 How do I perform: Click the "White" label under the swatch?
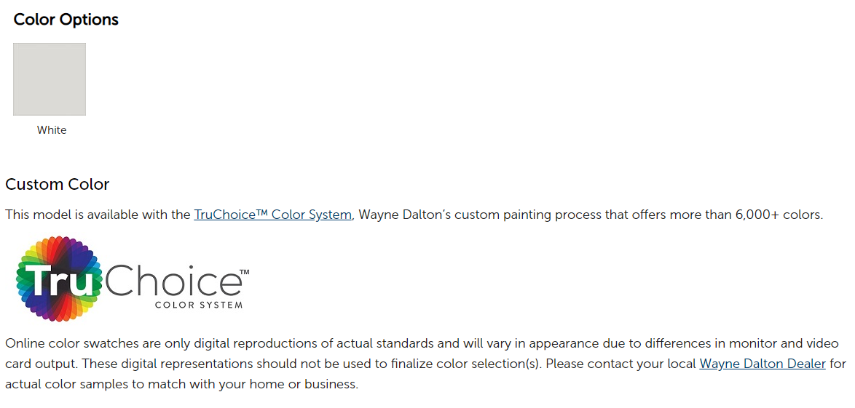point(52,130)
